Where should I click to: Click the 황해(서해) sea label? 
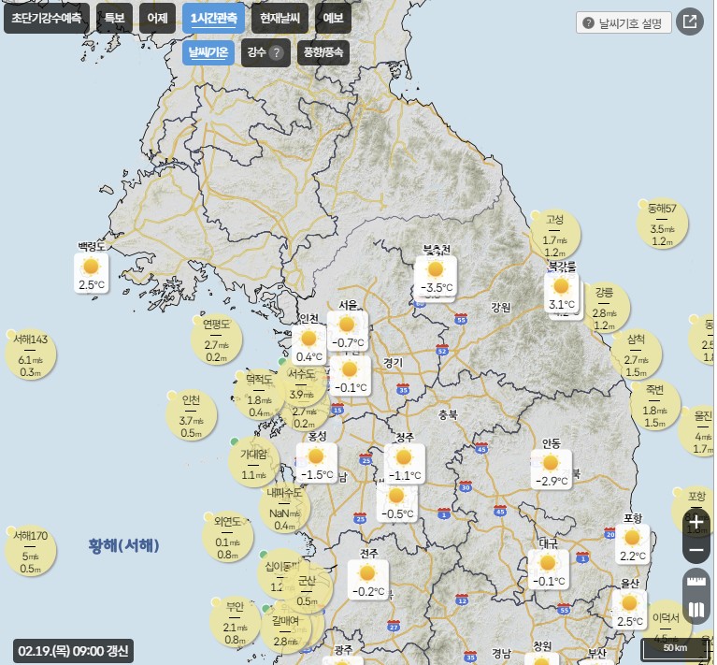pos(123,545)
